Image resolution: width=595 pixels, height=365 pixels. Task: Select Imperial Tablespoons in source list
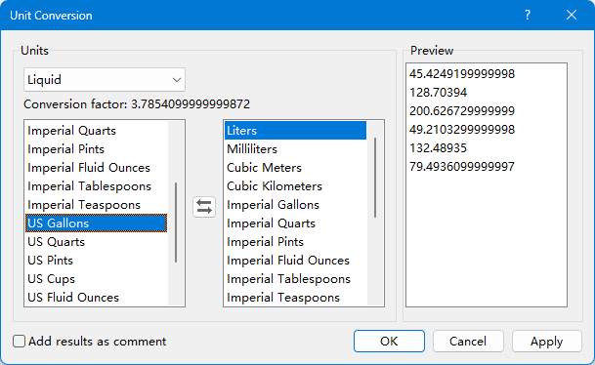point(97,186)
